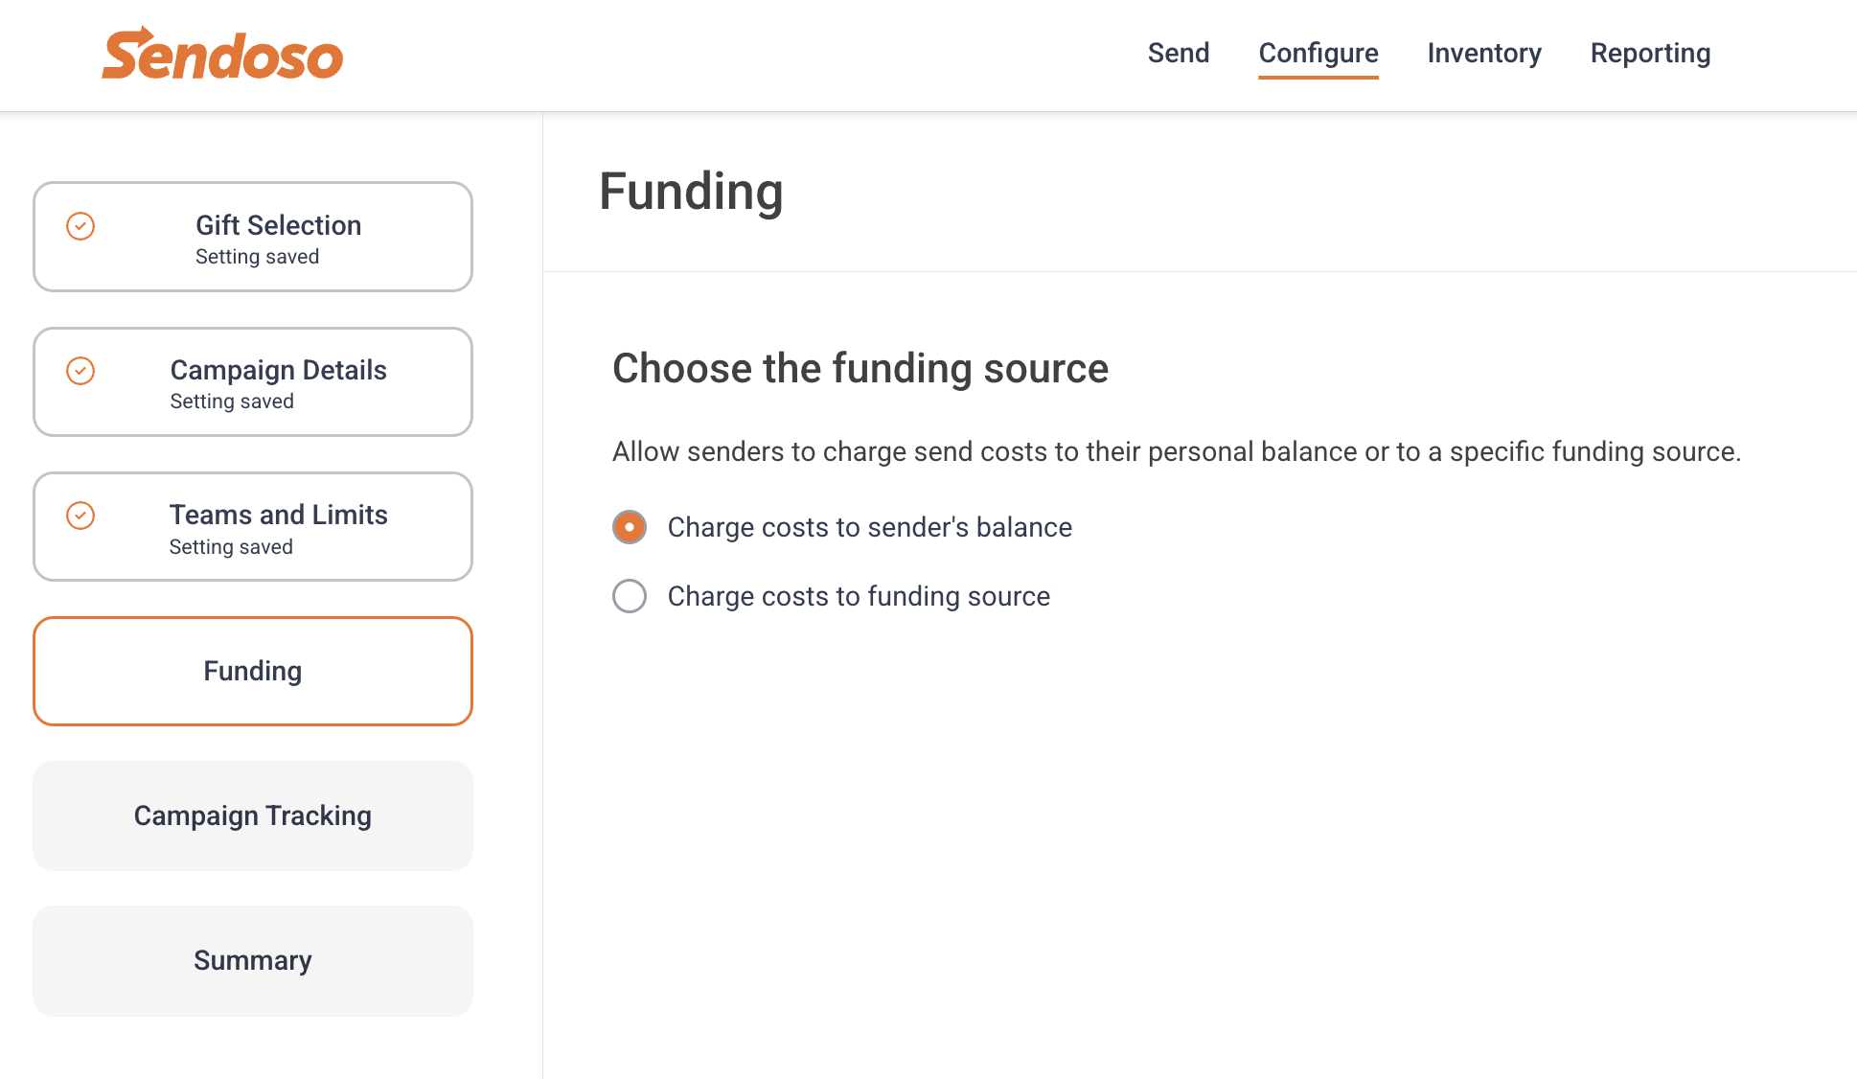The height and width of the screenshot is (1079, 1857).
Task: Go to the Campaign Tracking step
Action: point(253,815)
